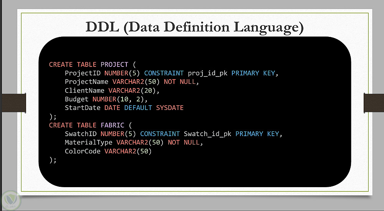384x211 pixels.
Task: Click the 'MaterialType' column name
Action: click(88, 143)
